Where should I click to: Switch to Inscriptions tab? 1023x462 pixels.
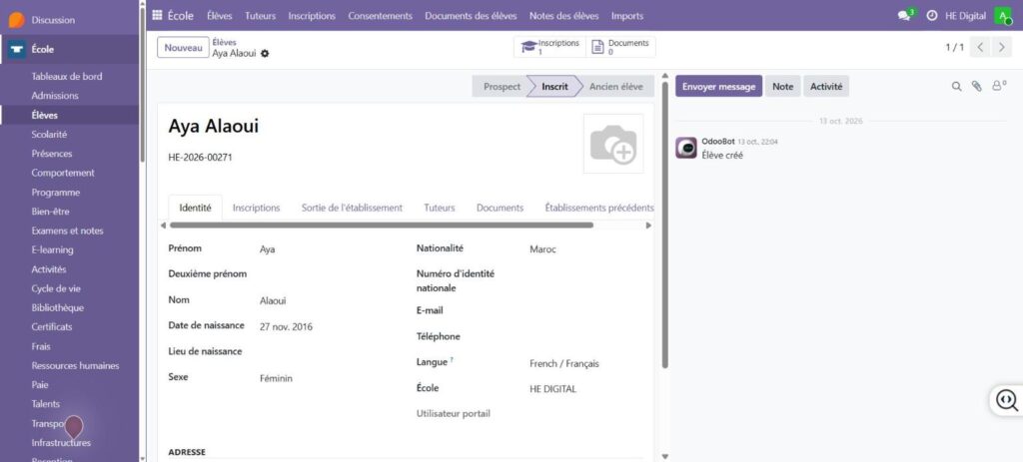[x=257, y=208]
